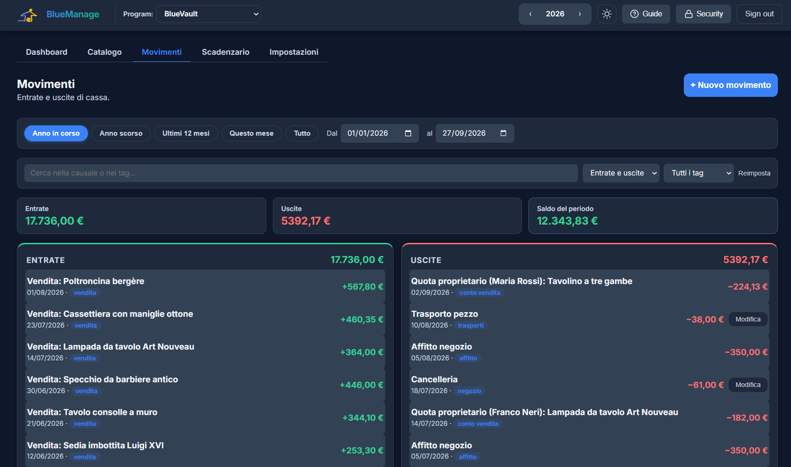Expand the Tutti i tag dropdown
The width and height of the screenshot is (791, 467).
click(x=699, y=173)
